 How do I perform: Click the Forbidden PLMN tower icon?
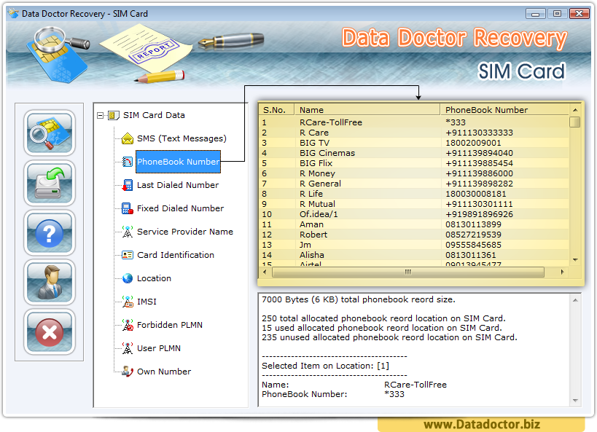pyautogui.click(x=127, y=325)
